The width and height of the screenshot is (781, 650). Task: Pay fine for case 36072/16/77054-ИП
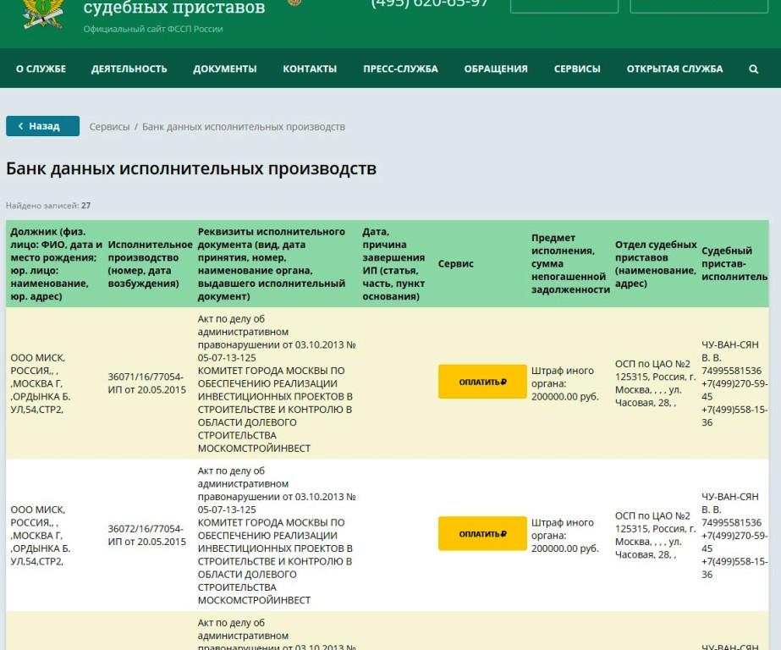click(x=482, y=533)
